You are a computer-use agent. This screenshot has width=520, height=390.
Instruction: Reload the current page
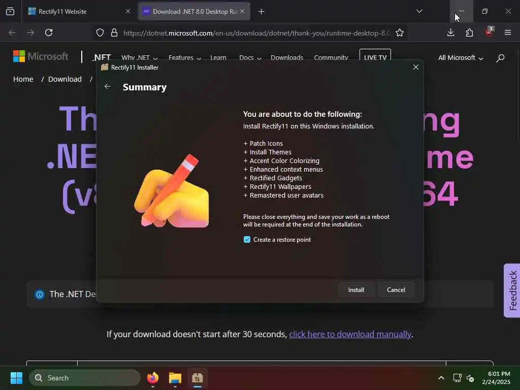pos(49,32)
